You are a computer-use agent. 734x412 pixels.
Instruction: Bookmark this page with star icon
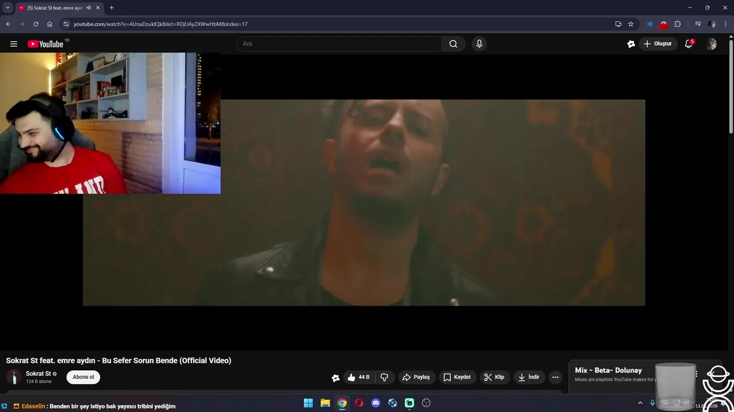pos(631,24)
